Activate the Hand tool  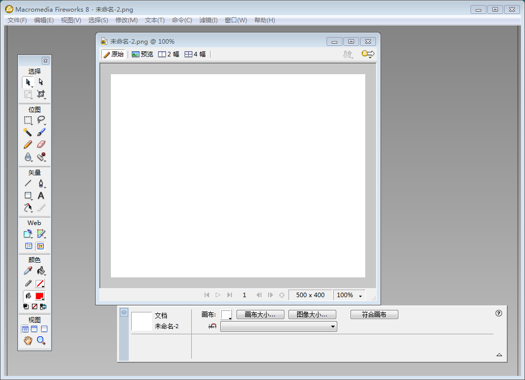[27, 341]
